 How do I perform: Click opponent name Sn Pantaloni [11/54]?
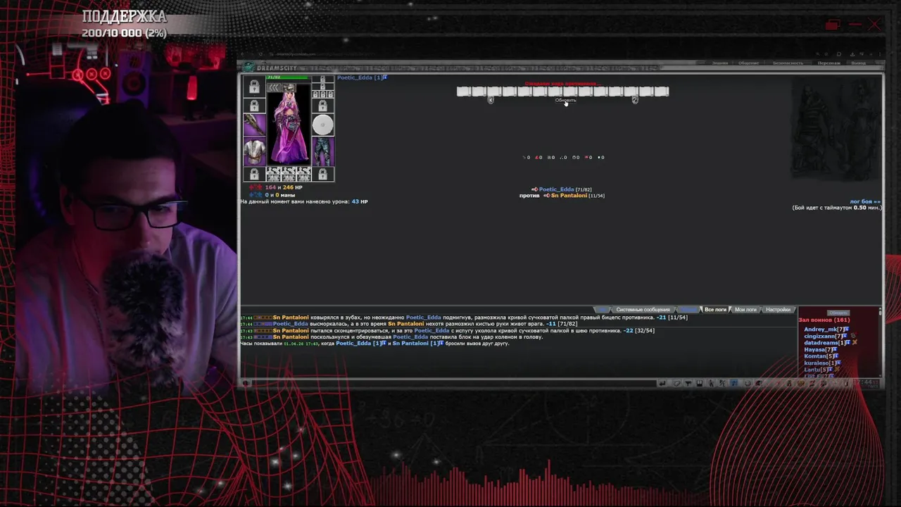[577, 195]
